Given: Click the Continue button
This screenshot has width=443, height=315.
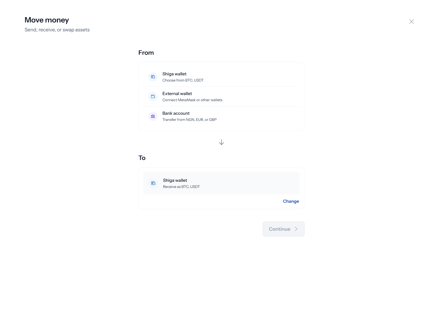Looking at the screenshot, I should click(284, 229).
